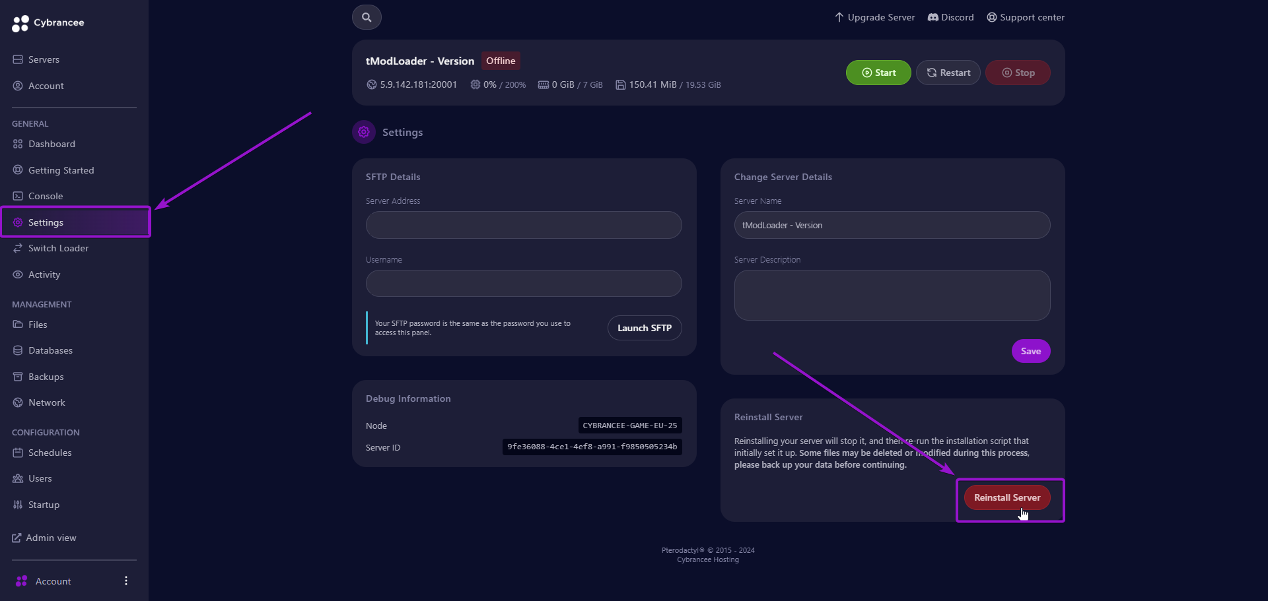1268x601 pixels.
Task: Open the Console page
Action: pos(46,196)
